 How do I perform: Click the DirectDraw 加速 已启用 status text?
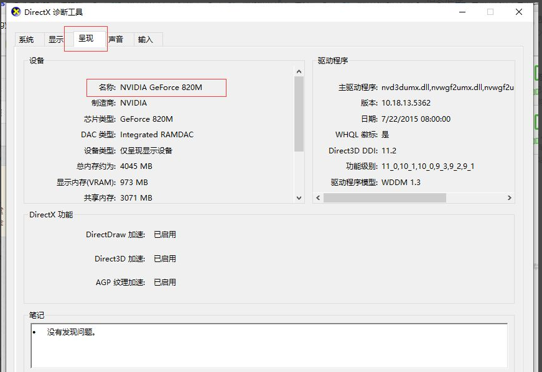coord(166,234)
